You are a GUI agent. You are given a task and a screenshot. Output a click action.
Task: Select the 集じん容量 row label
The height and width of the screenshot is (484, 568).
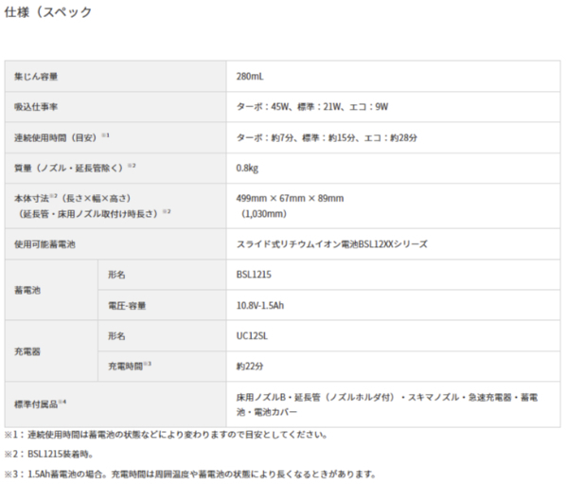pyautogui.click(x=36, y=77)
